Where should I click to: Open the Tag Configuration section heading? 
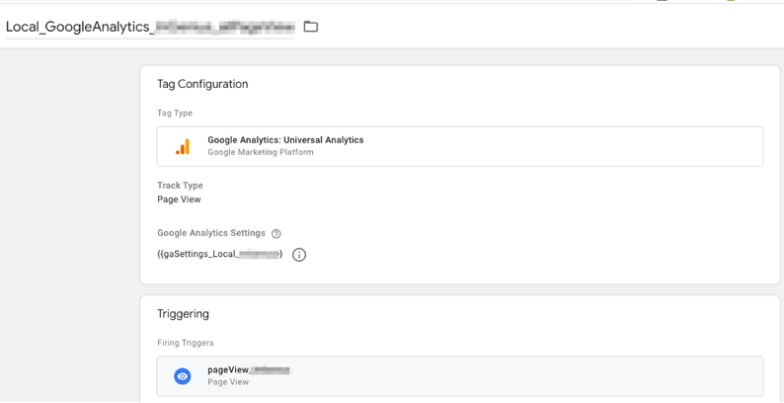(x=202, y=85)
